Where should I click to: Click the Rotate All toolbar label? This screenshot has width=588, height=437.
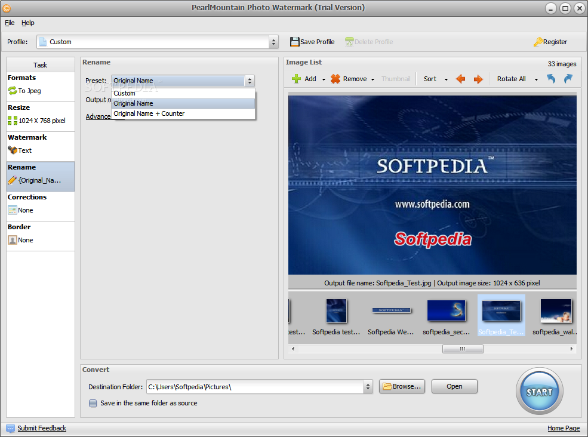512,79
